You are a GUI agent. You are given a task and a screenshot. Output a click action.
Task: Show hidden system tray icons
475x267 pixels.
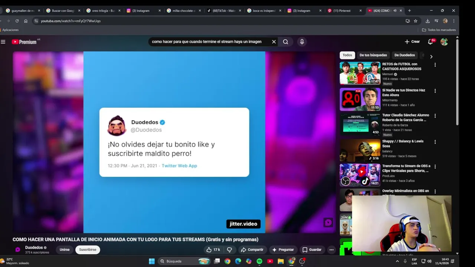point(397,261)
